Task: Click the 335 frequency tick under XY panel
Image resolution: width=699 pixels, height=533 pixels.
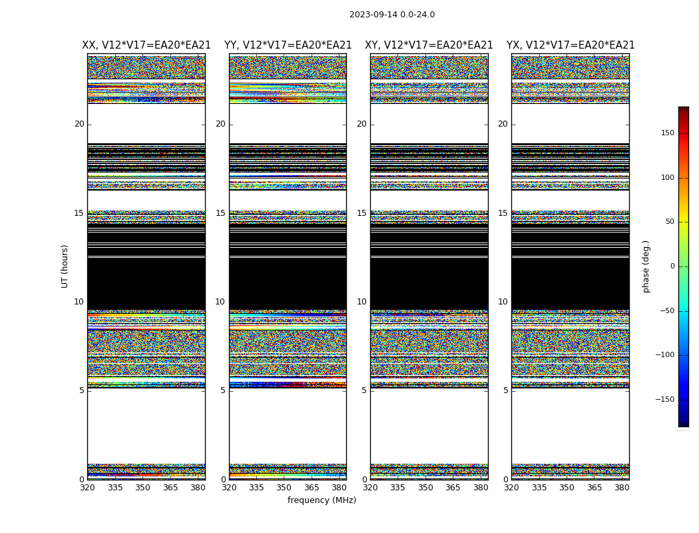Action: coord(397,488)
